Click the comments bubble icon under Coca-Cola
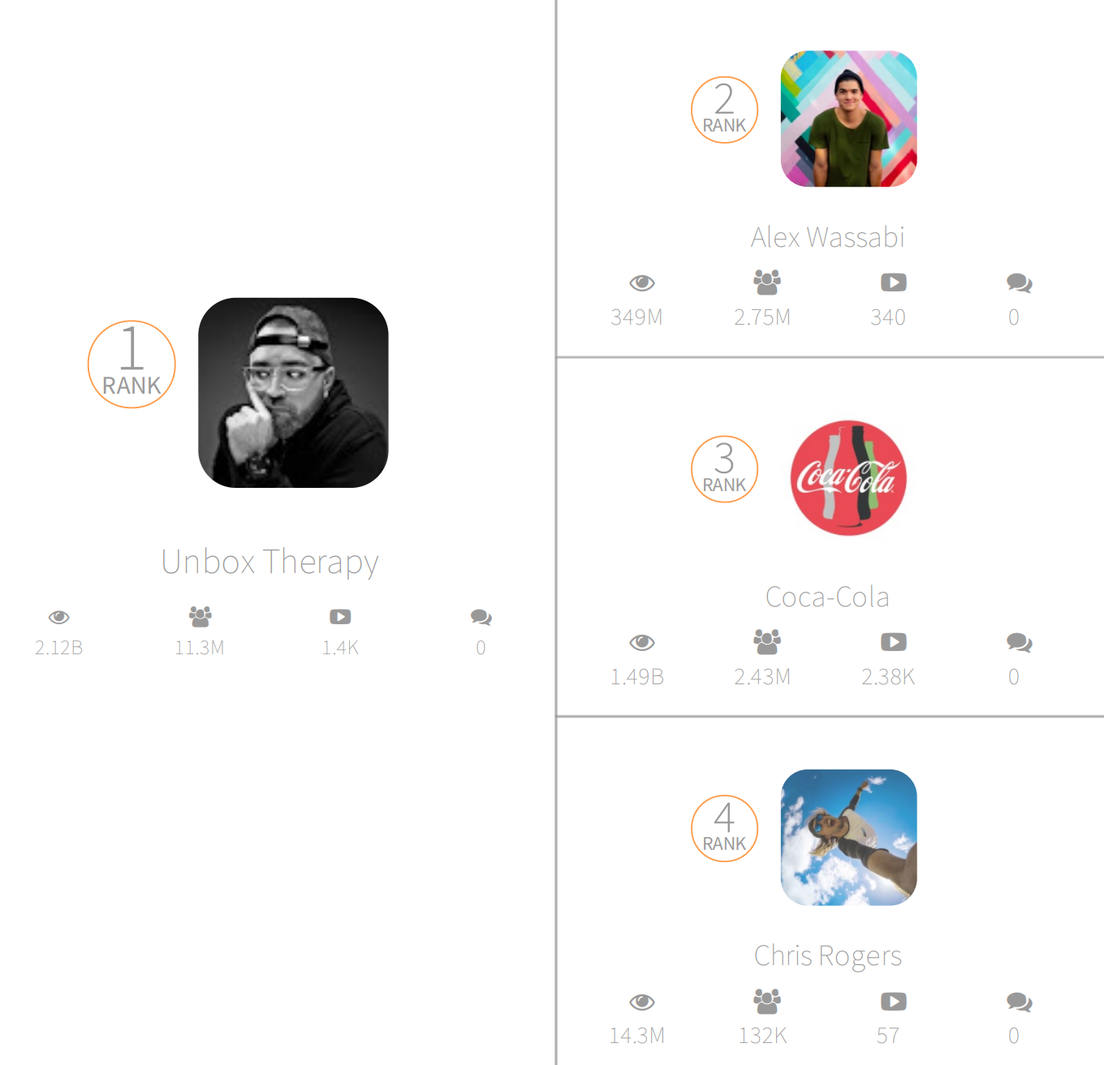This screenshot has width=1104, height=1065. 1020,643
